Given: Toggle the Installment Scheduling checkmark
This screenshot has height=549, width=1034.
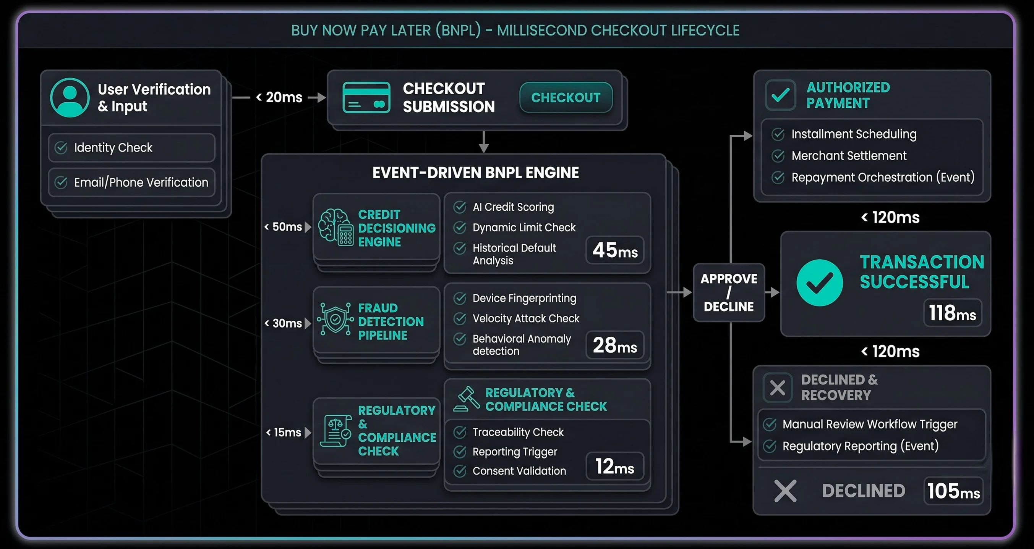Looking at the screenshot, I should 778,134.
